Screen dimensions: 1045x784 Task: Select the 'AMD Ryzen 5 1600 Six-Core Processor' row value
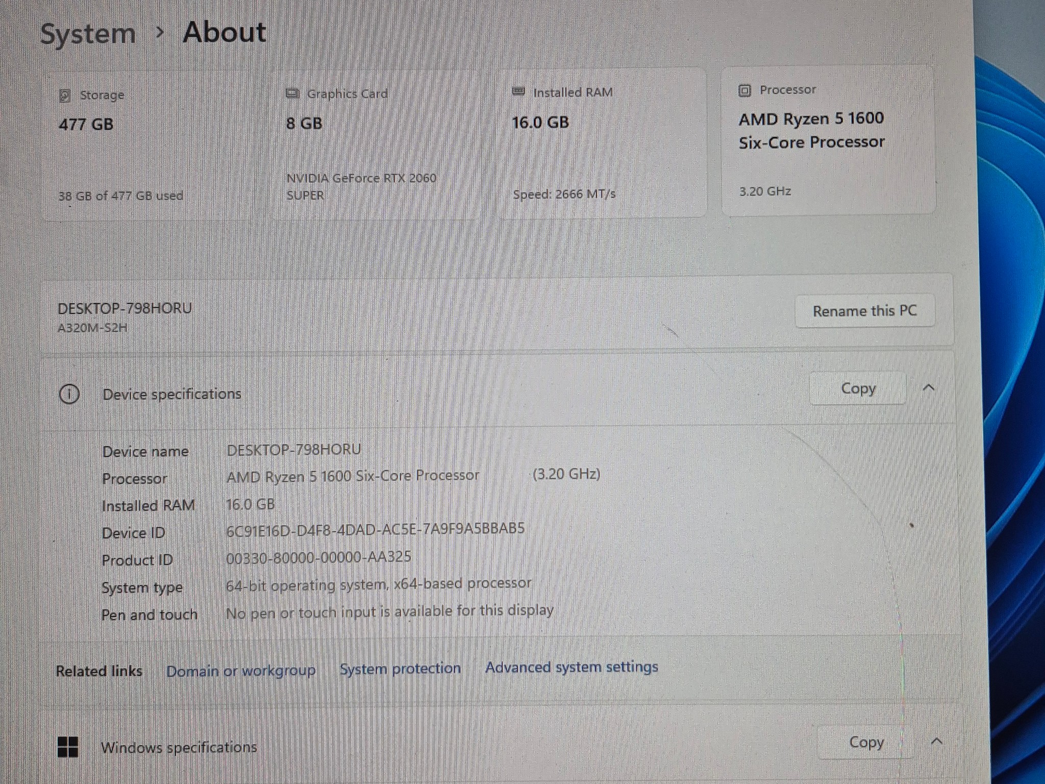(353, 476)
